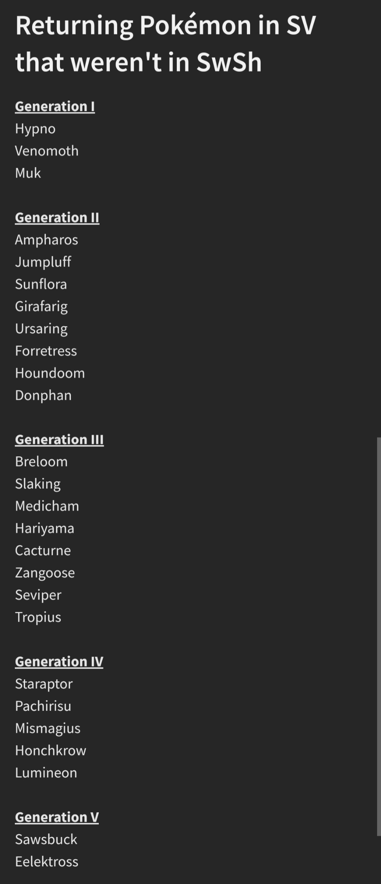The width and height of the screenshot is (381, 884).
Task: Click the Generation II heading
Action: (x=57, y=217)
